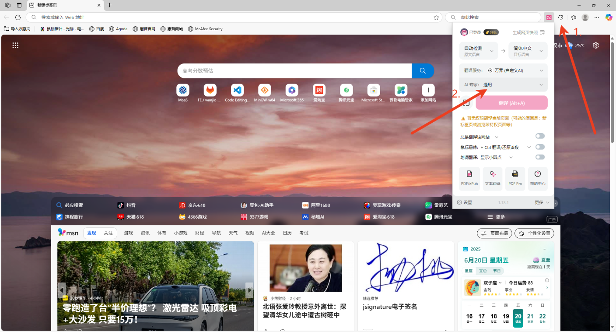
Task: Open the 文本翻译 text translation tool
Action: click(492, 178)
